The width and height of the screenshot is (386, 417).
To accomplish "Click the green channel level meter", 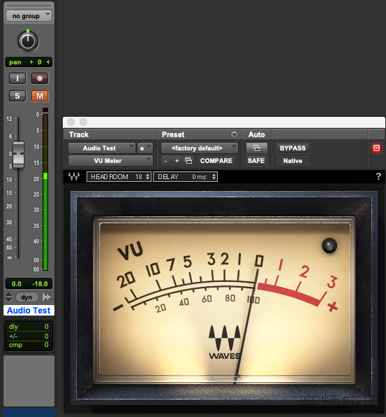I will (45, 192).
